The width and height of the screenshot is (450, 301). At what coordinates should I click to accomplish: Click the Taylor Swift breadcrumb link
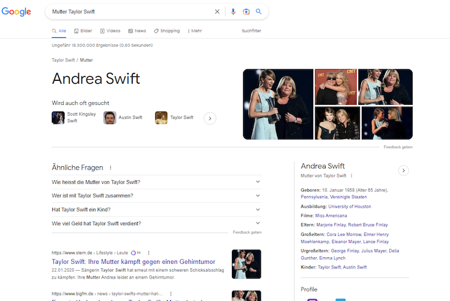pos(63,60)
